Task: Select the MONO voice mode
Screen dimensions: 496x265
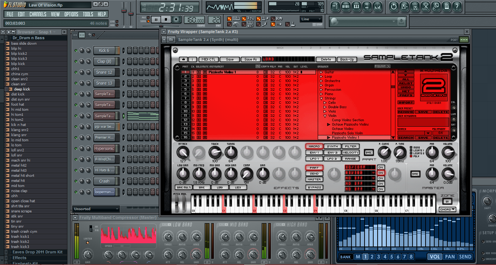Action: (411, 147)
